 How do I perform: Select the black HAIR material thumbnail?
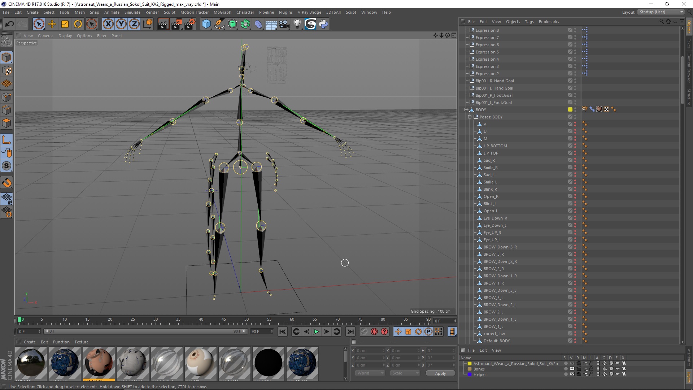268,363
